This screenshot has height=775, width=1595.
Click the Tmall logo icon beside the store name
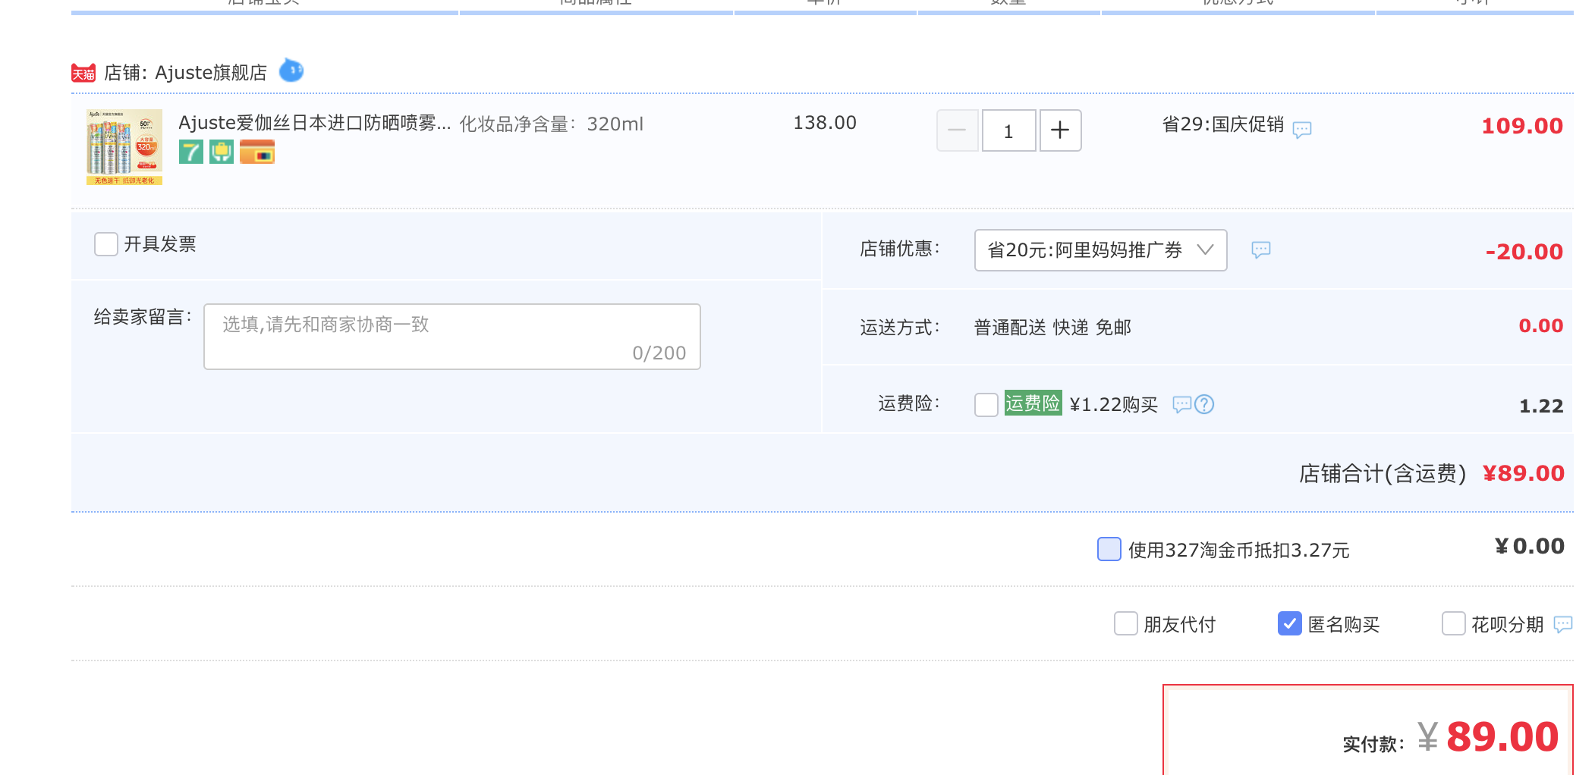[x=83, y=73]
